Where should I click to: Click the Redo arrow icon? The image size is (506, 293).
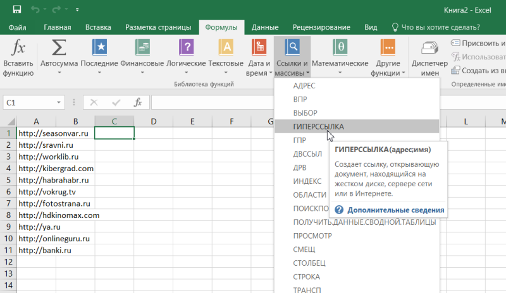(x=56, y=9)
